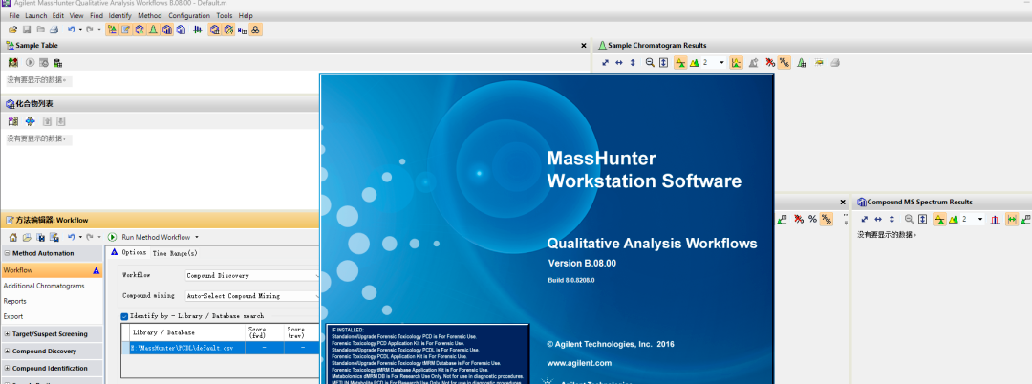The image size is (1032, 384).
Task: Click the save method icon in Method Editor toolbar
Action: [x=40, y=237]
